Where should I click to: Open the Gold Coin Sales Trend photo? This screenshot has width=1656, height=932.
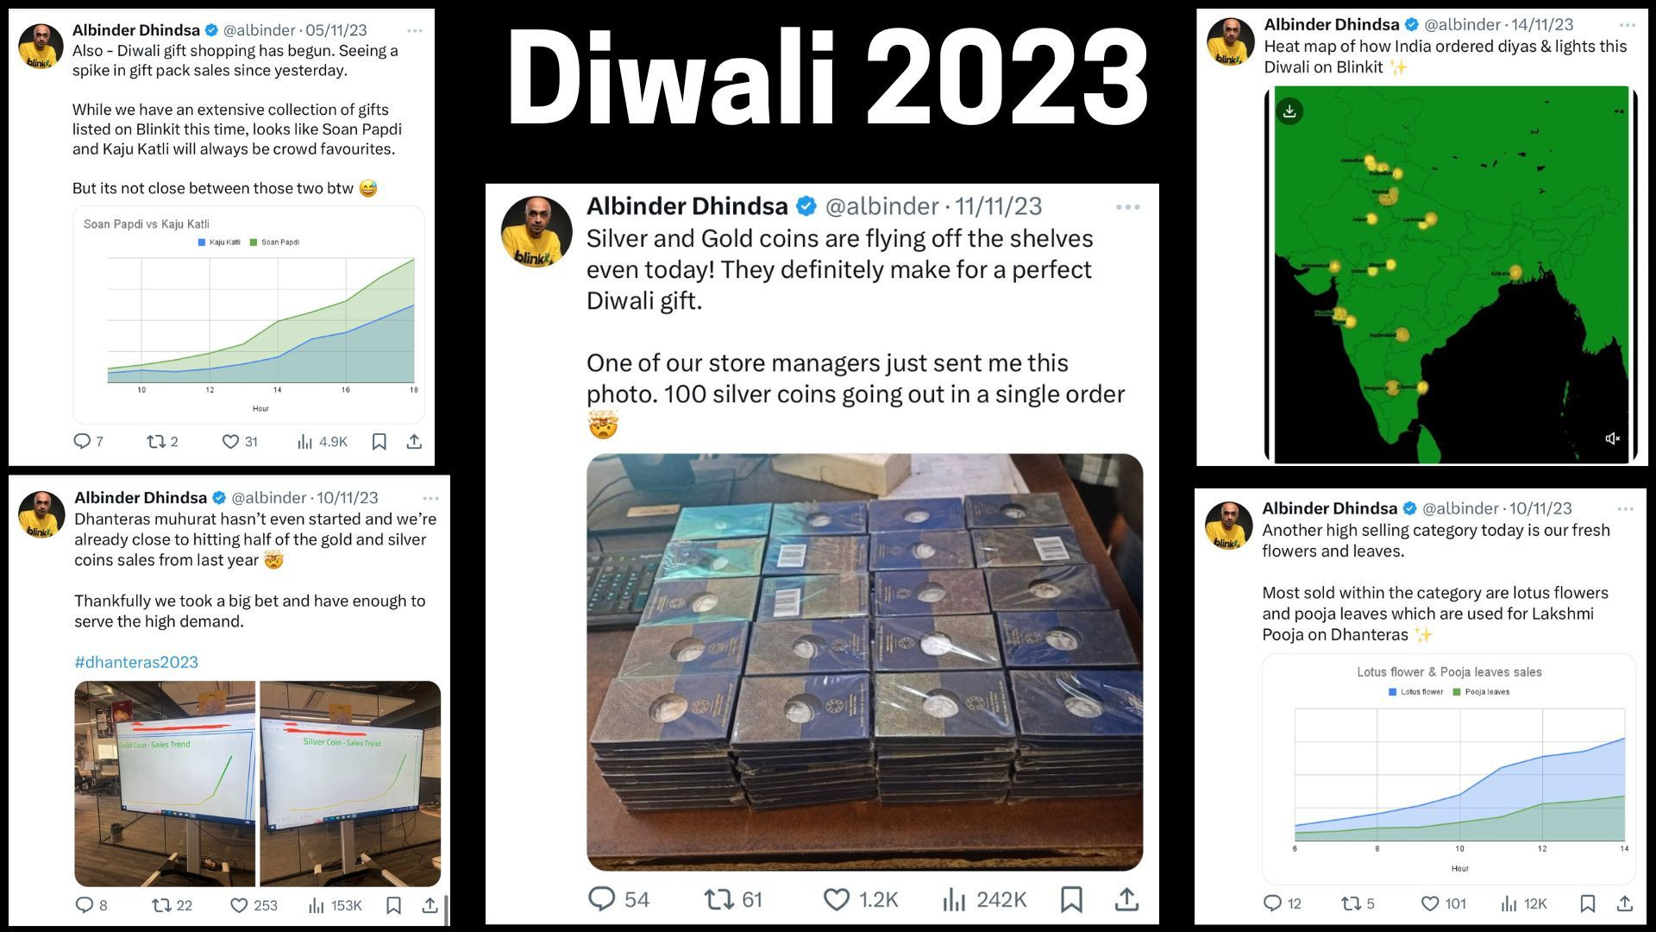coord(165,784)
